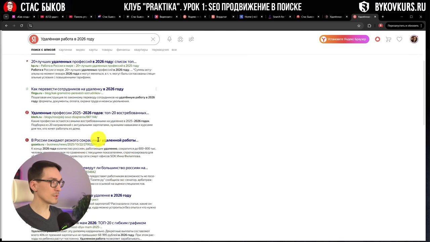Screen dimensions: 430x242
Task: Open the search settings sliders icon
Action: point(191,39)
